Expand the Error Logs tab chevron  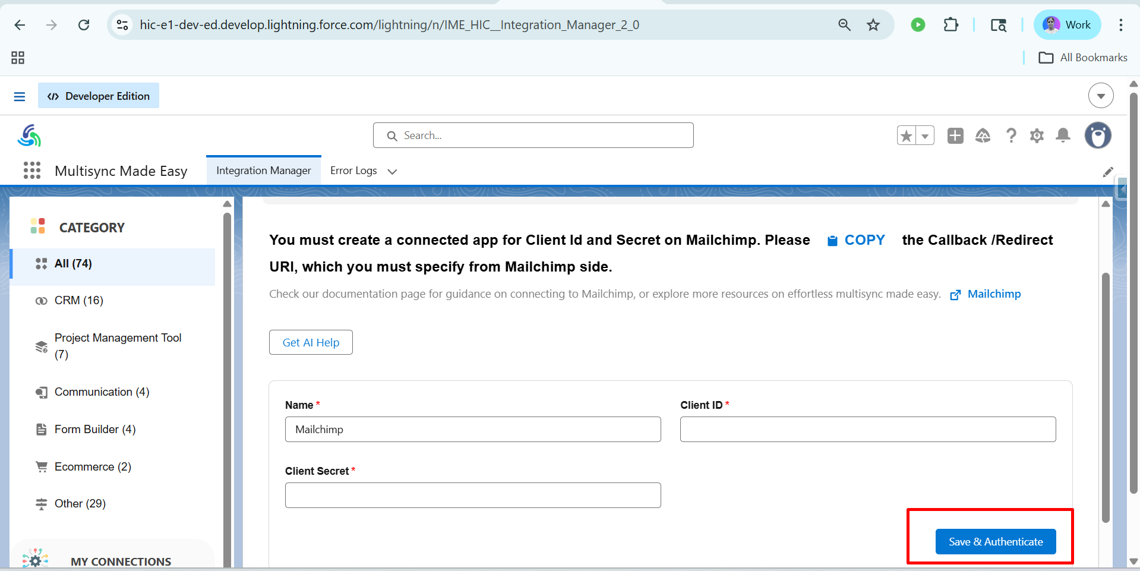coord(392,172)
